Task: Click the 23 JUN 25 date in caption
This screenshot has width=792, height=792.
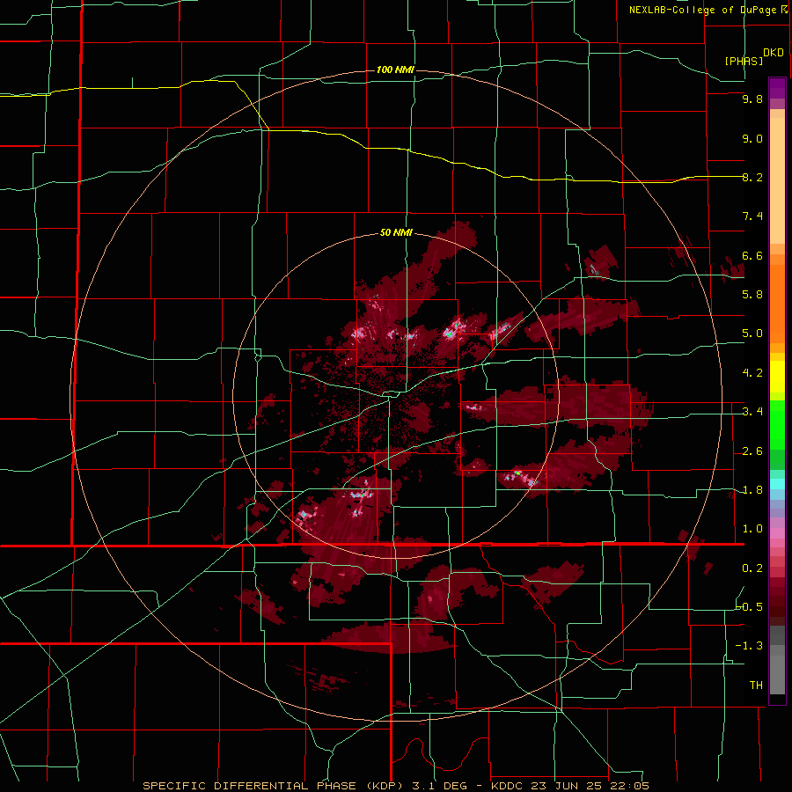Action: point(568,786)
